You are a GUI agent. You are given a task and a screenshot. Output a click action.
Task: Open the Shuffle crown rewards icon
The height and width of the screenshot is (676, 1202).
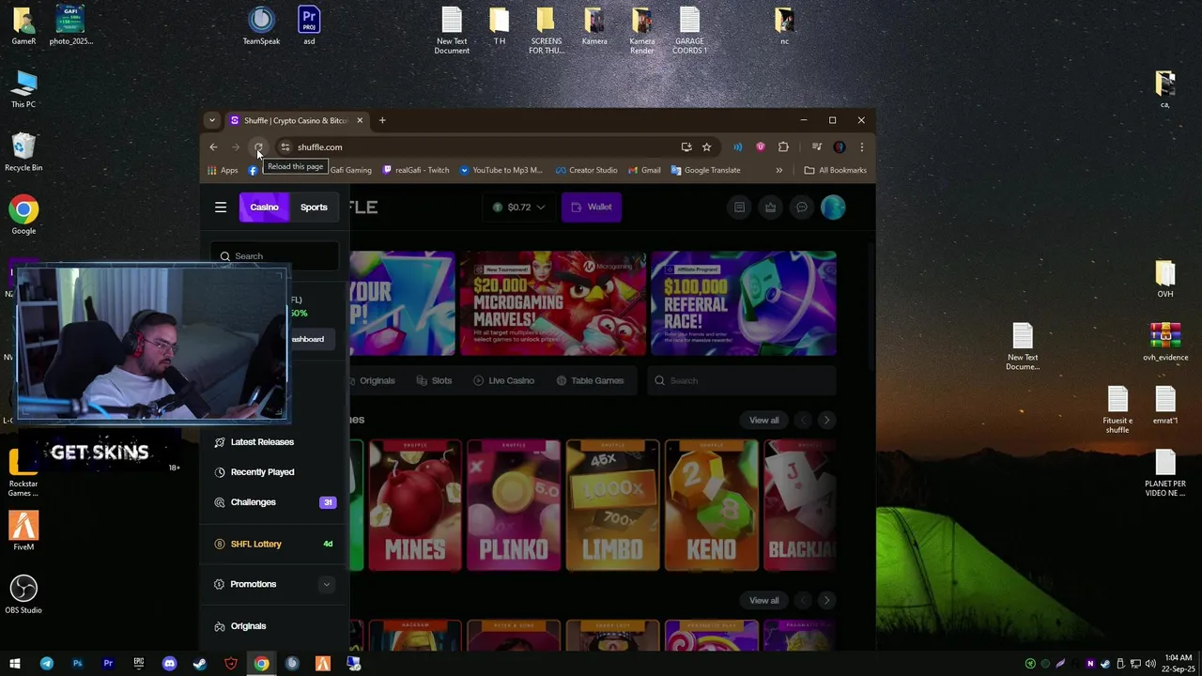point(770,207)
